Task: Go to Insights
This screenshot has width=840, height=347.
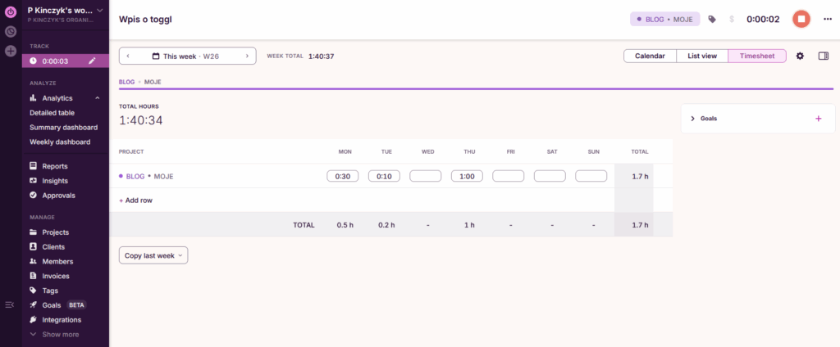Action: coord(55,181)
